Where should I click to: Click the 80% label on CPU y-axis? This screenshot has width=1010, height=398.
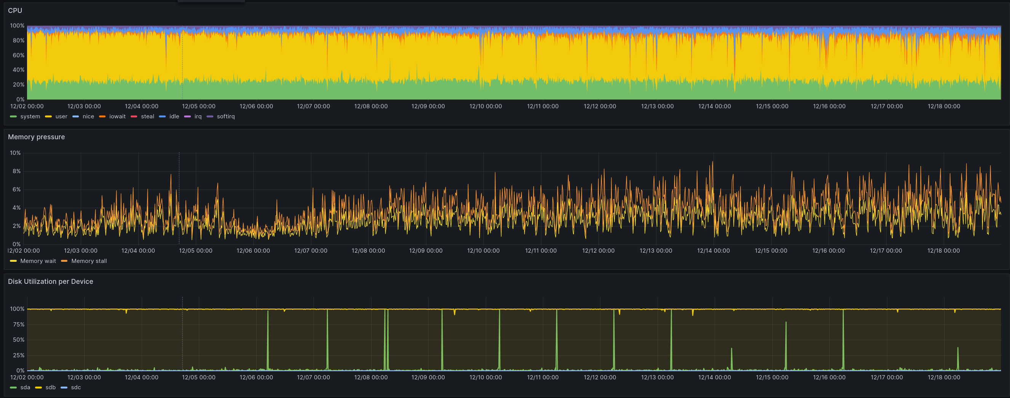pyautogui.click(x=18, y=40)
